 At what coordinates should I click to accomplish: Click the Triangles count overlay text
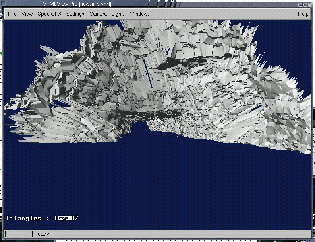pos(42,218)
